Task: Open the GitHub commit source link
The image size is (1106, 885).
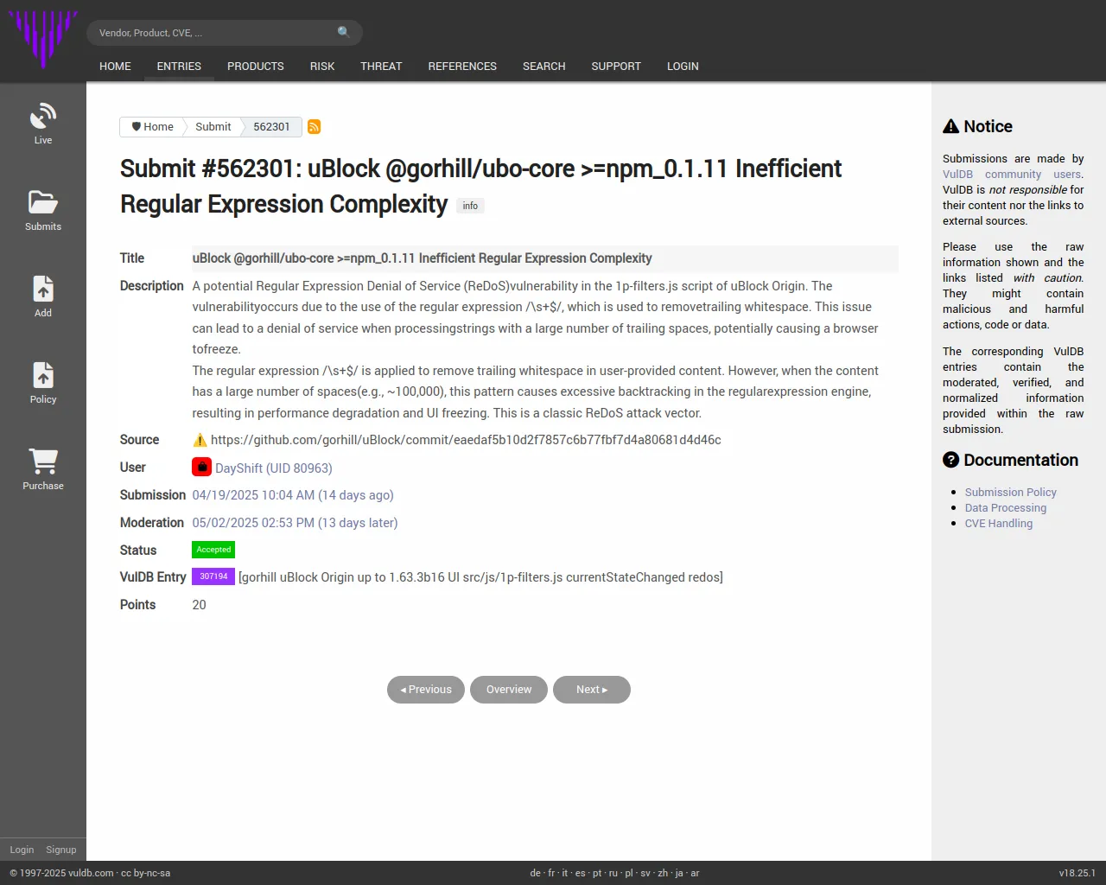Action: (466, 440)
